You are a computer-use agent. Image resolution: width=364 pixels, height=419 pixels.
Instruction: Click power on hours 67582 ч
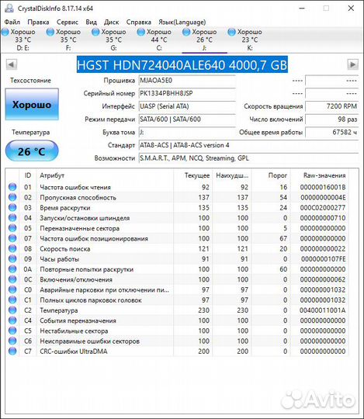point(331,132)
